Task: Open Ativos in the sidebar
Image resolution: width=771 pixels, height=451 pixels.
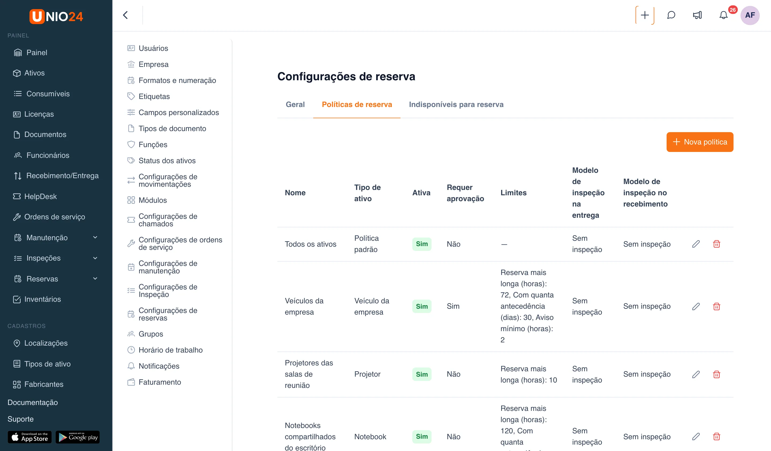Action: 34,73
